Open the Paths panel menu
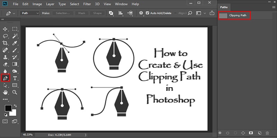Screen dimensions: 277x138 click(274, 7)
